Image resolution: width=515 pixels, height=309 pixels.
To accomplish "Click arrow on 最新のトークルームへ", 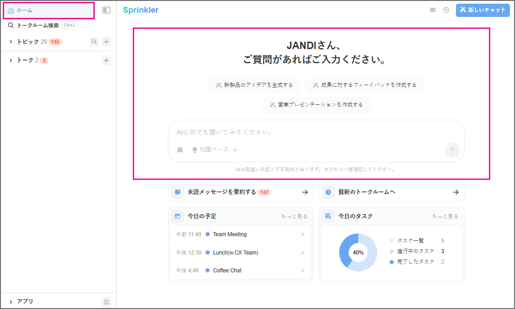I will (455, 192).
